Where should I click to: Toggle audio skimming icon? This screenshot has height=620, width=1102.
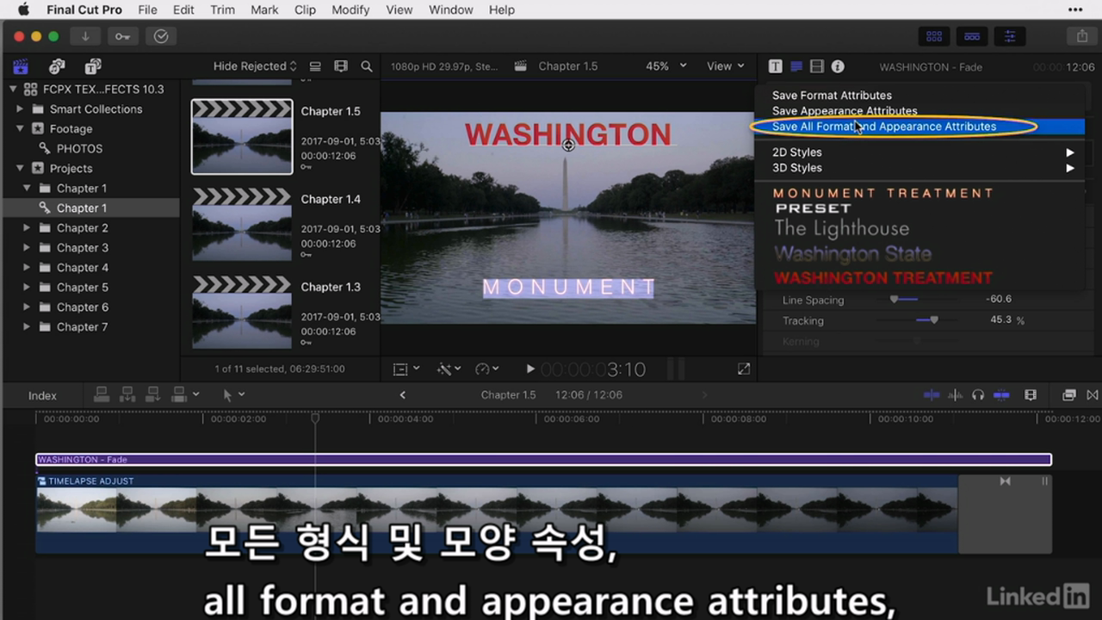click(x=955, y=394)
